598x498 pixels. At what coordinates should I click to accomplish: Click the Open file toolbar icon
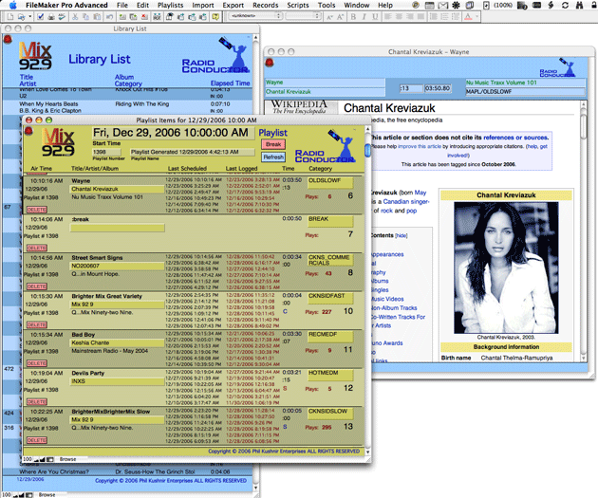[x=22, y=17]
